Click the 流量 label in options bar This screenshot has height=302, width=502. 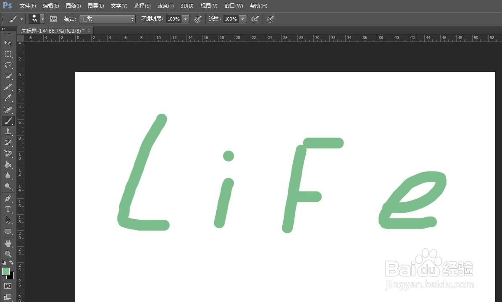215,19
